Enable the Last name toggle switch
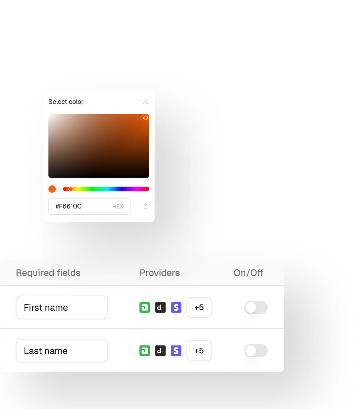Image resolution: width=356 pixels, height=409 pixels. coord(256,351)
